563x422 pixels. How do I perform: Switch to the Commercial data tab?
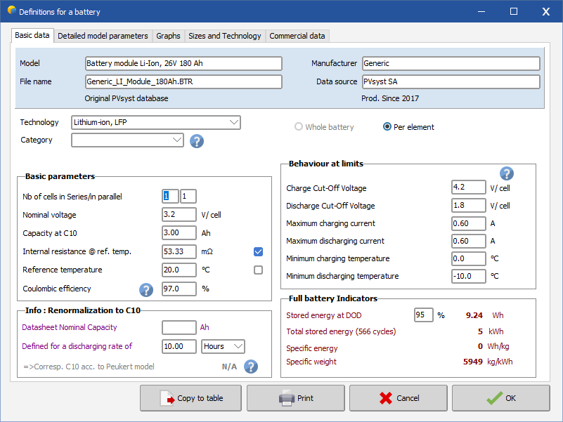tap(297, 36)
